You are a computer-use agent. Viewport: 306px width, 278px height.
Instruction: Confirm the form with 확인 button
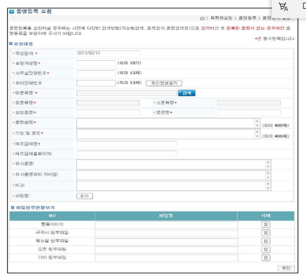(286, 268)
